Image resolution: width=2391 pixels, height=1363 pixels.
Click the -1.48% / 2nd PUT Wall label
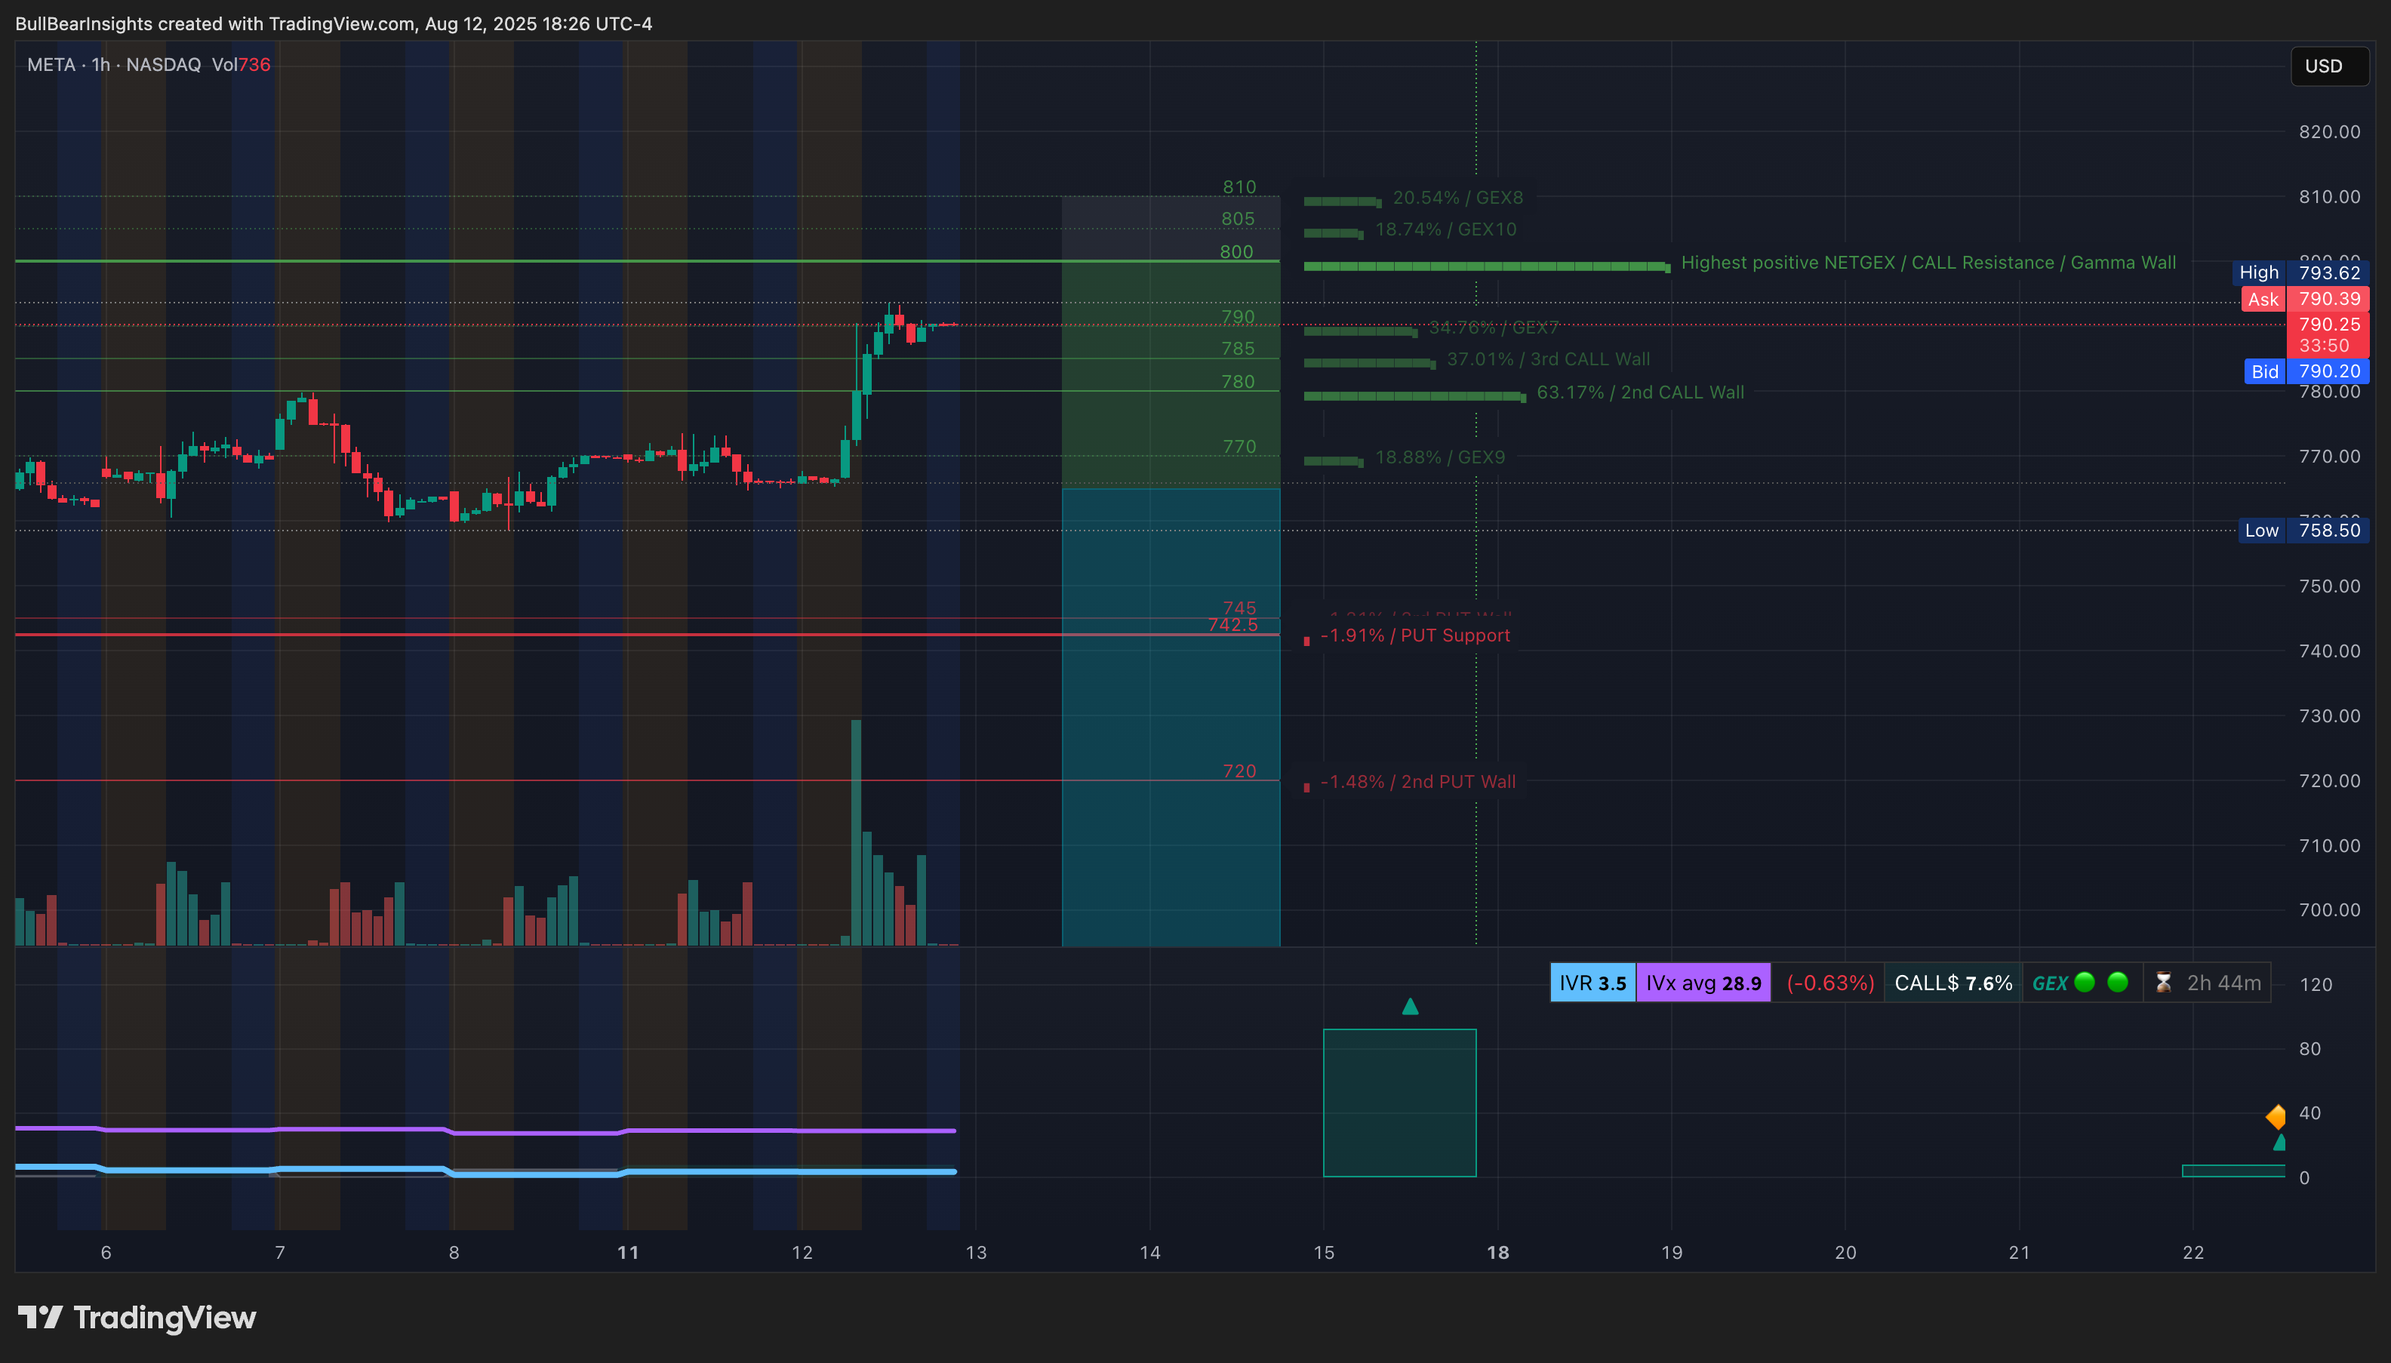(1417, 782)
